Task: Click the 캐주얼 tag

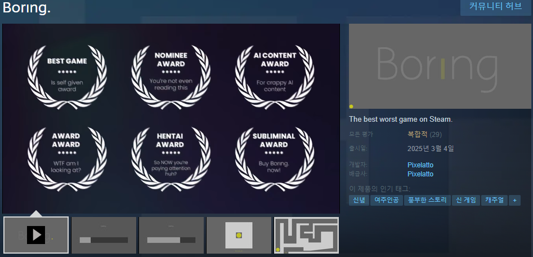Action: click(x=494, y=200)
